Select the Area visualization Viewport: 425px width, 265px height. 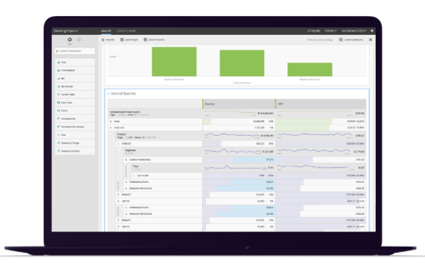point(75,62)
